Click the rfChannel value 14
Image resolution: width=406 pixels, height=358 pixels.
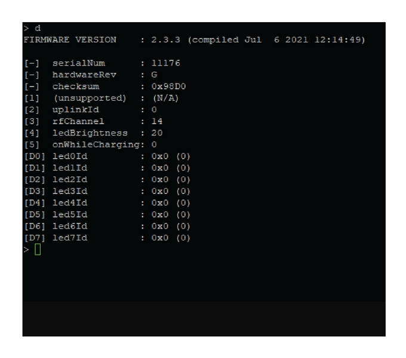click(157, 122)
